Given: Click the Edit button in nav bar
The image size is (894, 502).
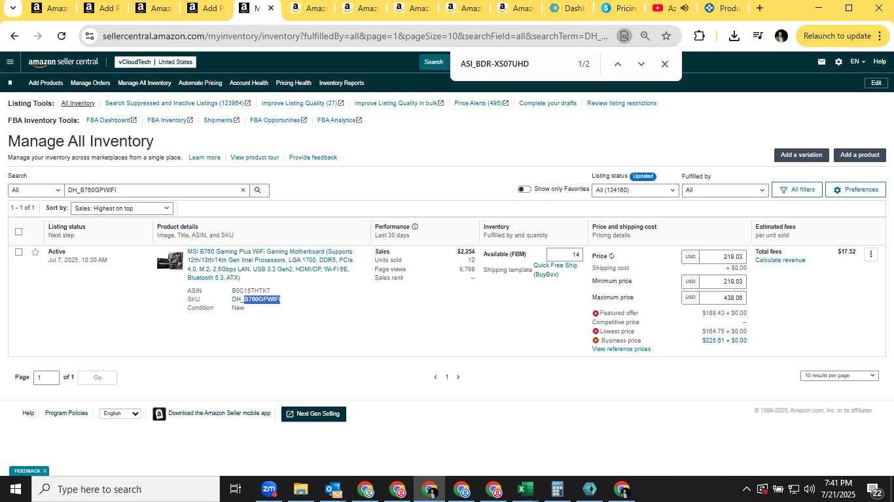Looking at the screenshot, I should (876, 83).
